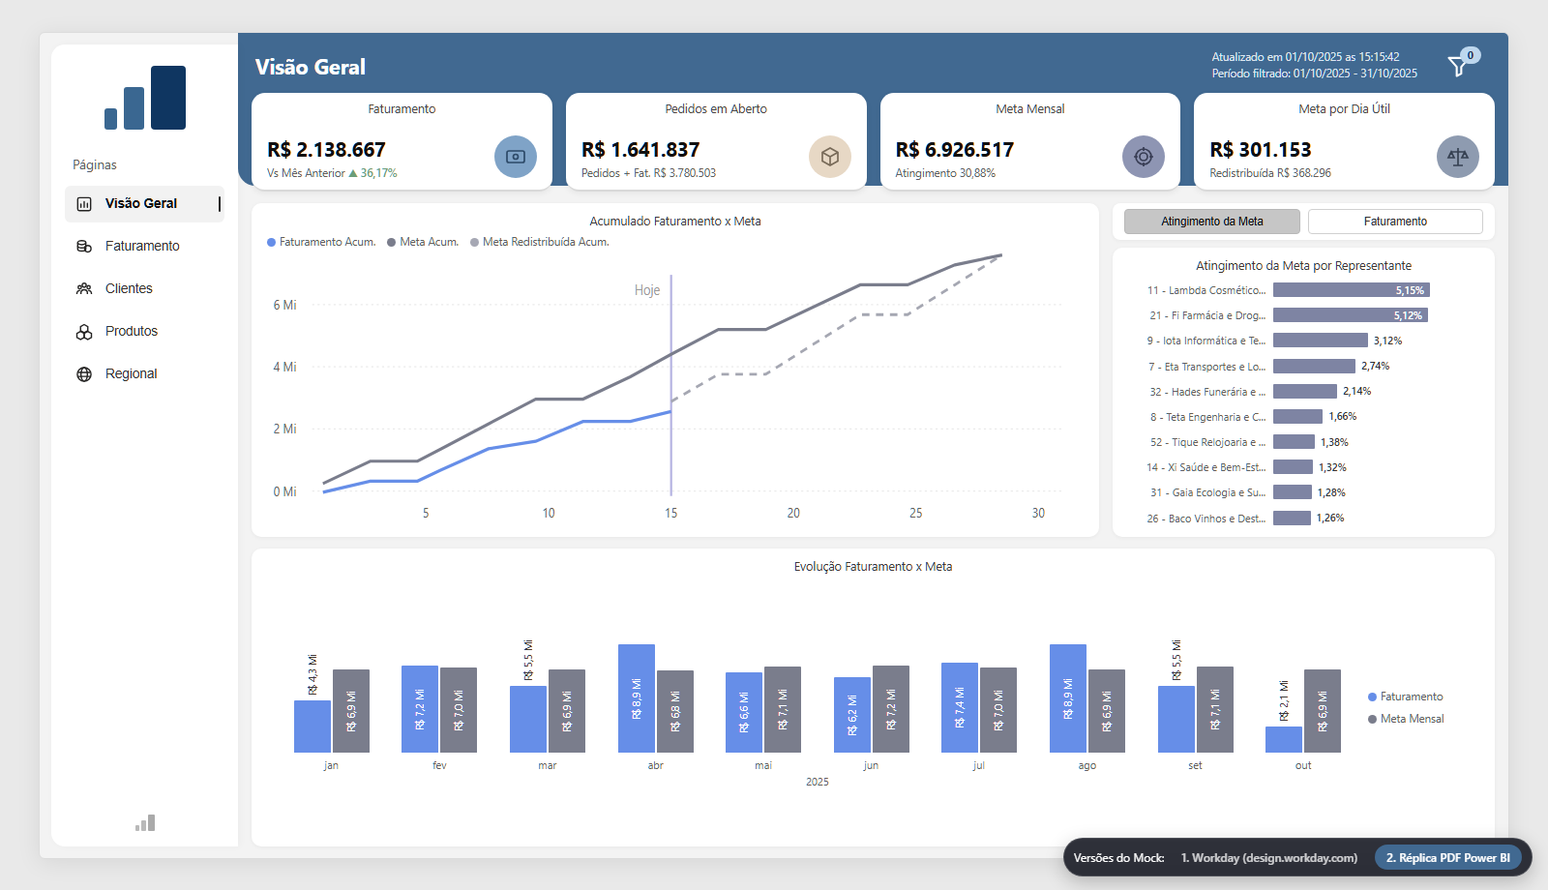
Task: Click the gray Meta Mensal bar for out
Action: 1323,711
